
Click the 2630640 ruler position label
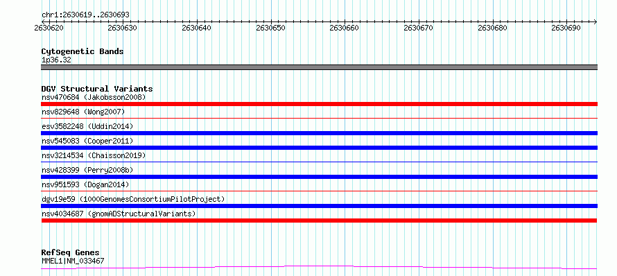point(196,28)
